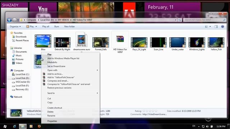Choose Add to Windows Media Player list
The image size is (230, 129).
click(63, 58)
